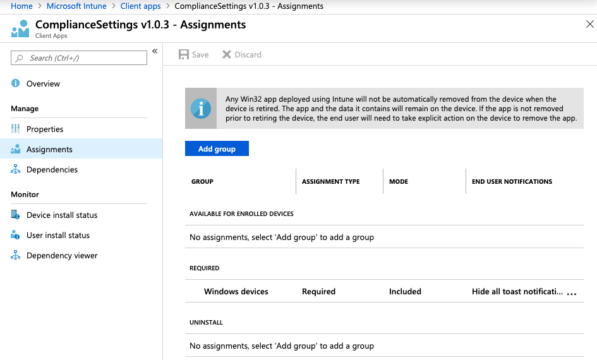Click the search box in sidebar

[79, 58]
